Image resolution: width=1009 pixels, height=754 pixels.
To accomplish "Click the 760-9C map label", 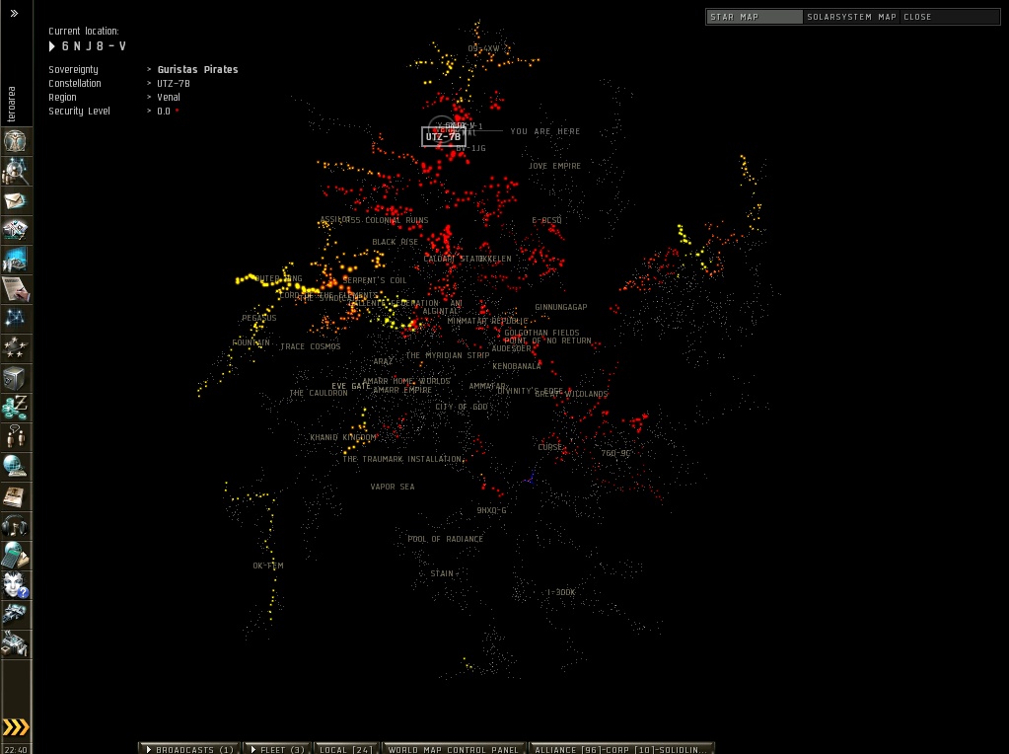I will [615, 453].
